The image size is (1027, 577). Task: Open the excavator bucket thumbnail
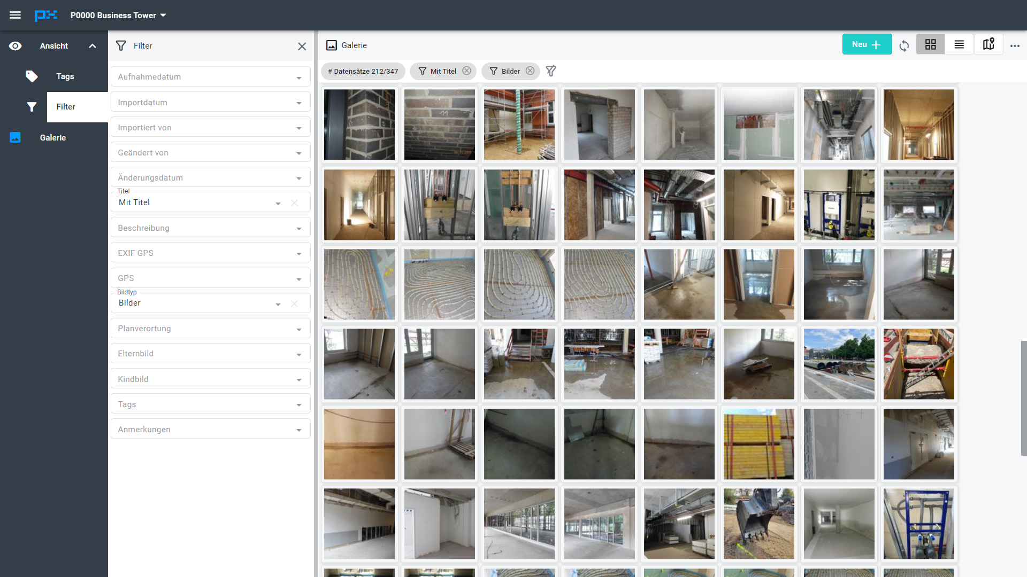759,524
